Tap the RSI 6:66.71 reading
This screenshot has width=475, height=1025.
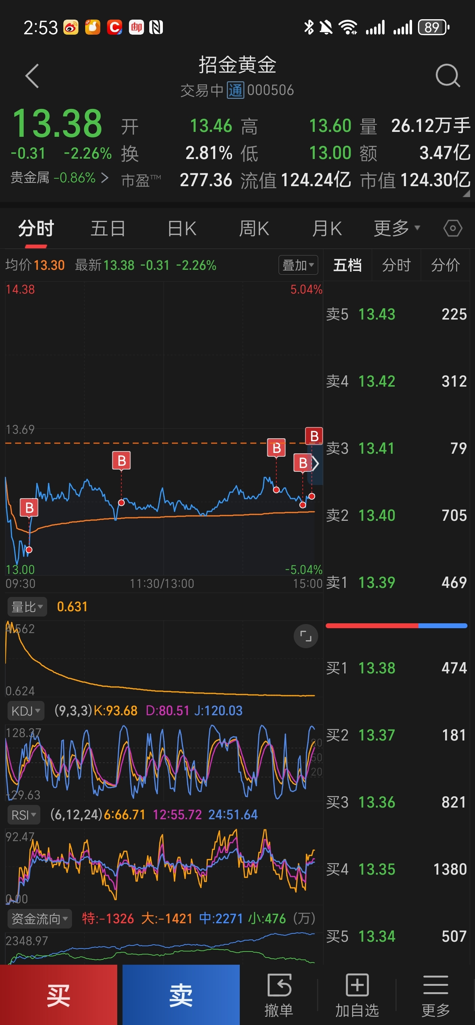click(125, 815)
